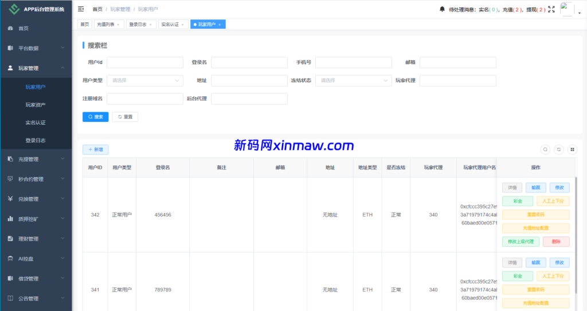This screenshot has width=587, height=311.
Task: Enter fullscreen with the expand icon
Action: point(551,9)
